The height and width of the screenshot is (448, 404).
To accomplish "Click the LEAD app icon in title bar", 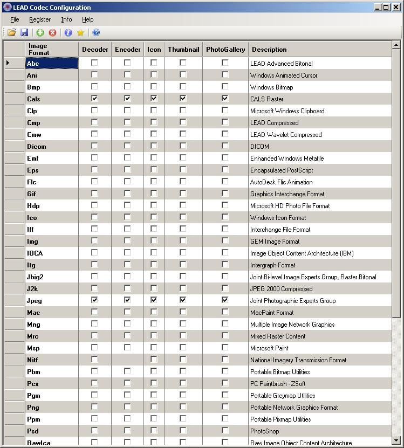I will click(x=6, y=8).
